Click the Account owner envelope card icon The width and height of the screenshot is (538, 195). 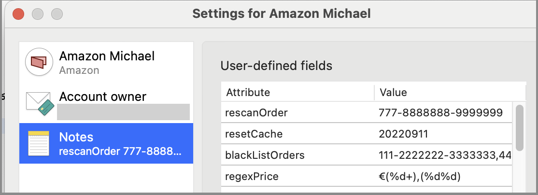click(x=39, y=103)
